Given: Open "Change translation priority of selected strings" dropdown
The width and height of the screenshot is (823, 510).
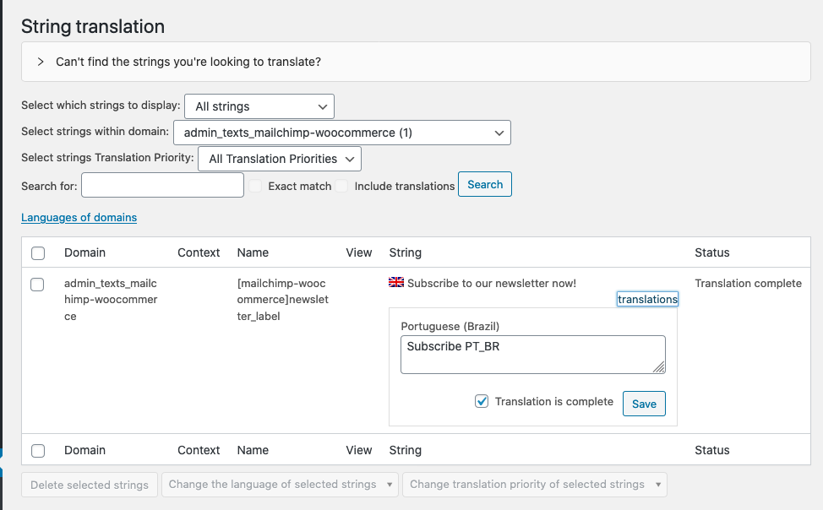Looking at the screenshot, I should (x=535, y=485).
